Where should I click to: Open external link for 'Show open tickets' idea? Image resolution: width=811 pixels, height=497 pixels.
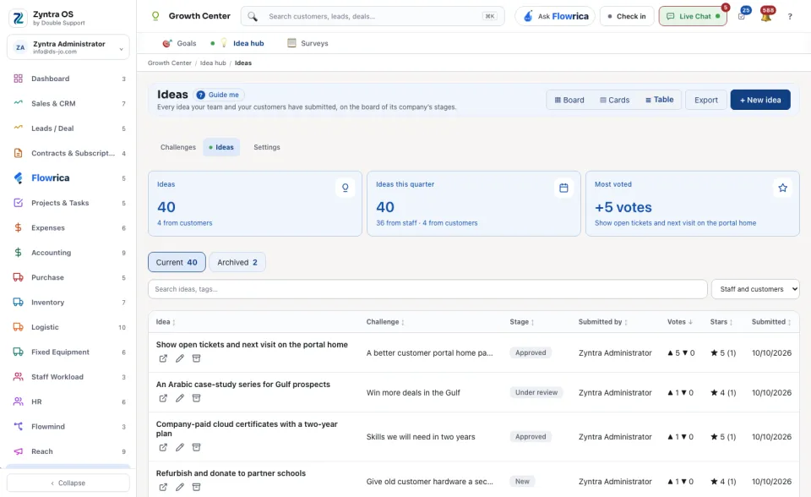(163, 358)
